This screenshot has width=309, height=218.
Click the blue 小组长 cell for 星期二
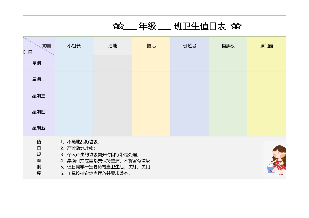(74, 79)
